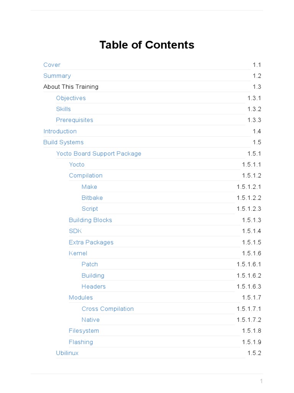The image size is (294, 393).
Task: Open the Make subsection link
Action: pos(89,187)
